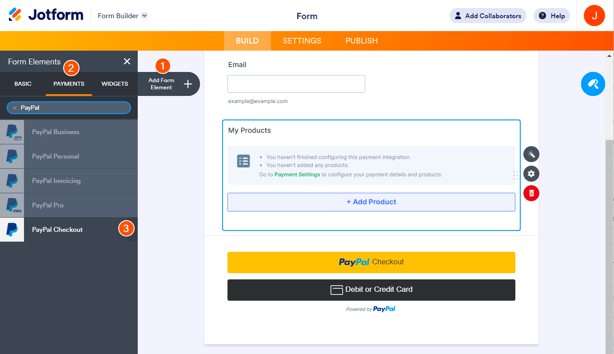Open the Payment Settings link

coord(297,175)
